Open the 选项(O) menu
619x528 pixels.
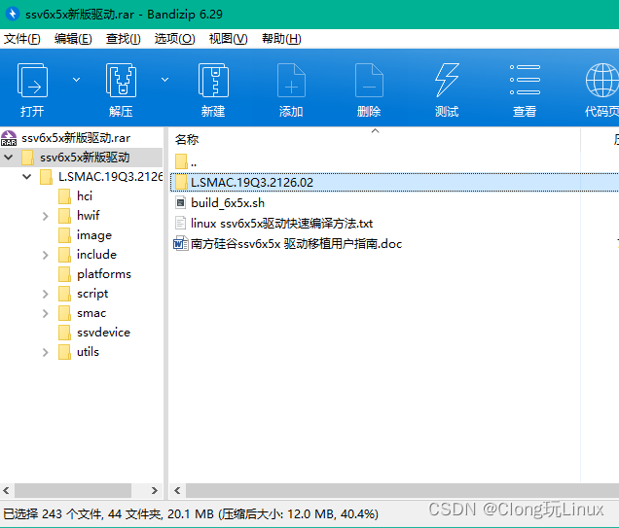point(174,39)
